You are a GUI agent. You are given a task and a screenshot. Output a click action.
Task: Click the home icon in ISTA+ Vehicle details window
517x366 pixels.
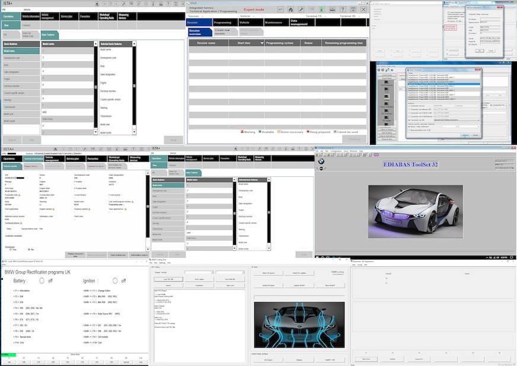click(55, 149)
